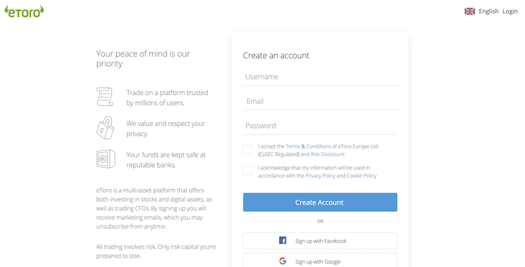
Task: Click the eToro logo
Action: click(x=24, y=11)
